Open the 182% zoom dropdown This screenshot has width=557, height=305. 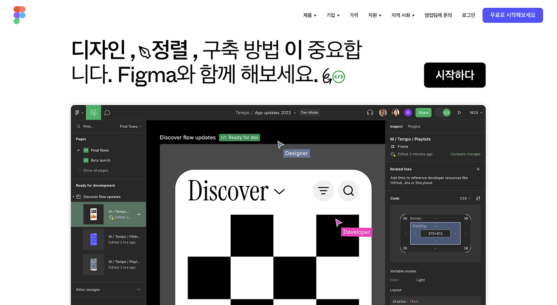[x=476, y=113]
